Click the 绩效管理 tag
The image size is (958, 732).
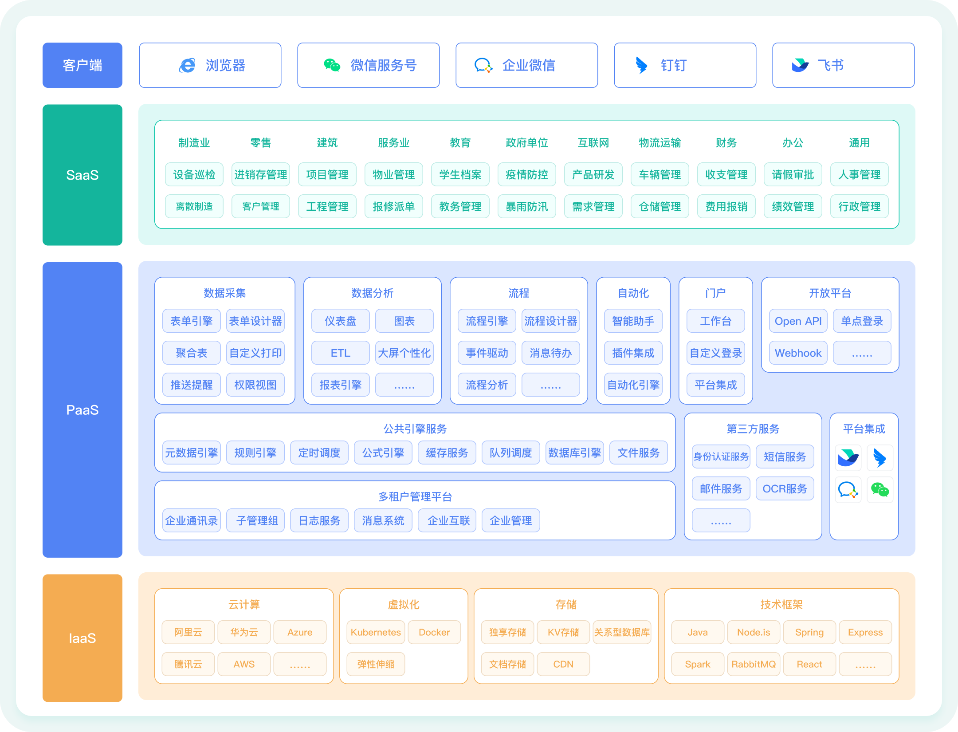coord(793,206)
